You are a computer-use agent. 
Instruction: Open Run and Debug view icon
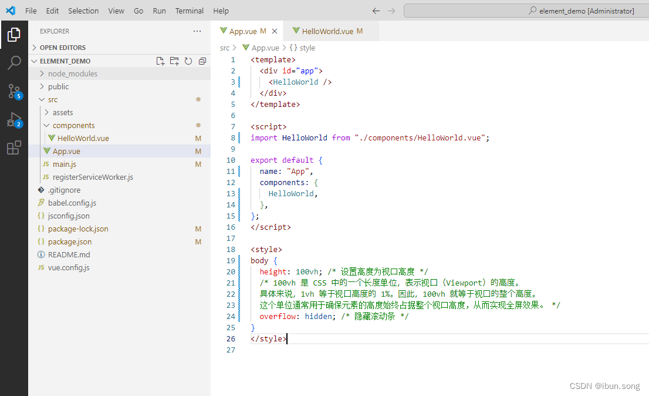pyautogui.click(x=13, y=120)
